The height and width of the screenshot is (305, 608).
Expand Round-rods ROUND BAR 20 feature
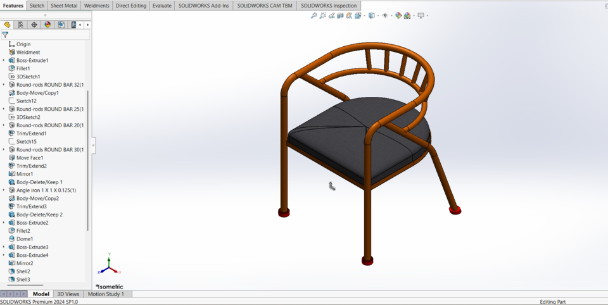coord(4,125)
